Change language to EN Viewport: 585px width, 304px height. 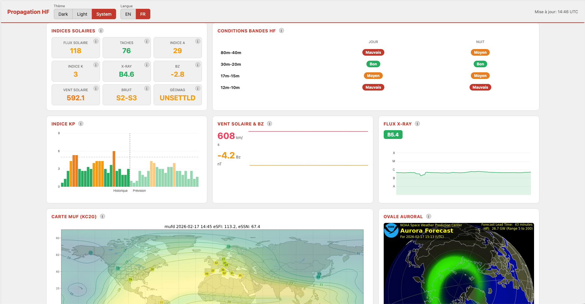(x=128, y=14)
